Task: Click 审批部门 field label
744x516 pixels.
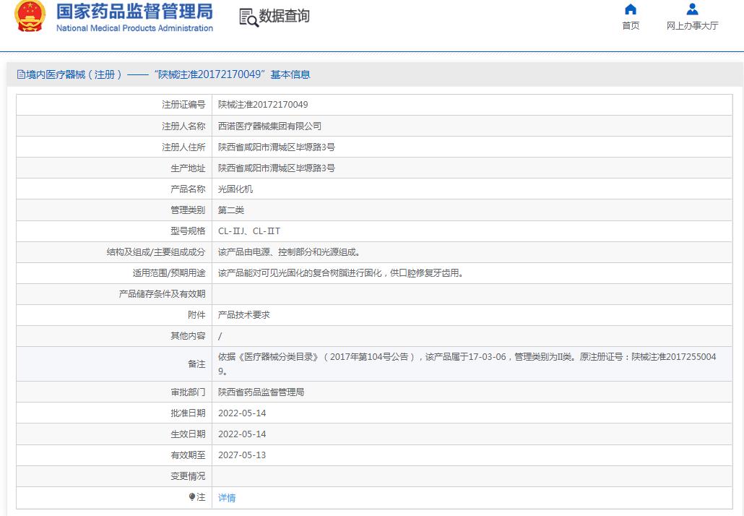Action: point(188,392)
